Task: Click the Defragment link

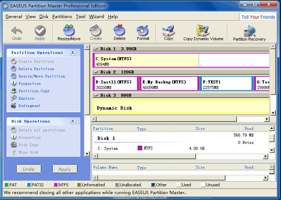Action: 29,106
